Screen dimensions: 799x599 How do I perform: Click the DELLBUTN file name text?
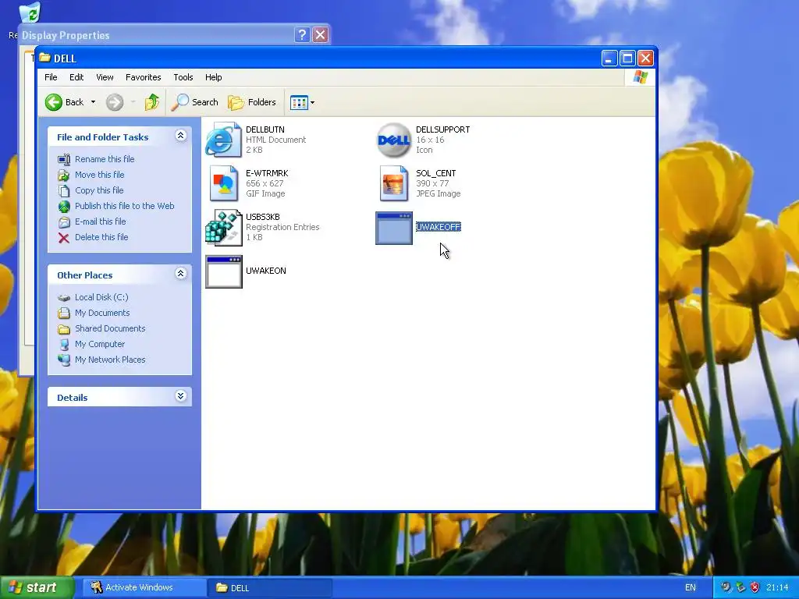[x=265, y=130]
